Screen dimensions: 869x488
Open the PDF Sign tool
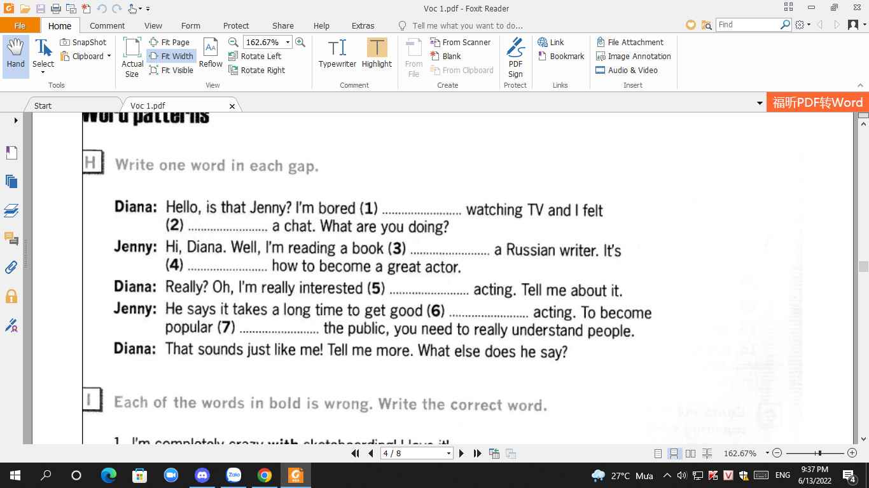pos(515,57)
